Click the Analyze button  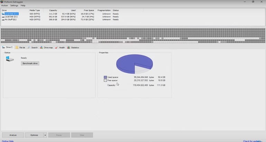[x=13, y=135]
